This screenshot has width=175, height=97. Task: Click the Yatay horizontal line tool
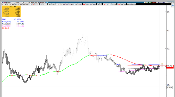tap(53, 4)
